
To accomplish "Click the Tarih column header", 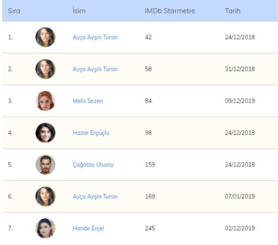I will point(232,10).
